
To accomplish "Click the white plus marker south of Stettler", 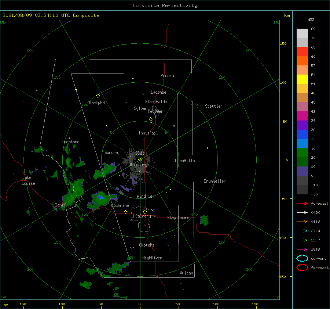I will (x=207, y=148).
